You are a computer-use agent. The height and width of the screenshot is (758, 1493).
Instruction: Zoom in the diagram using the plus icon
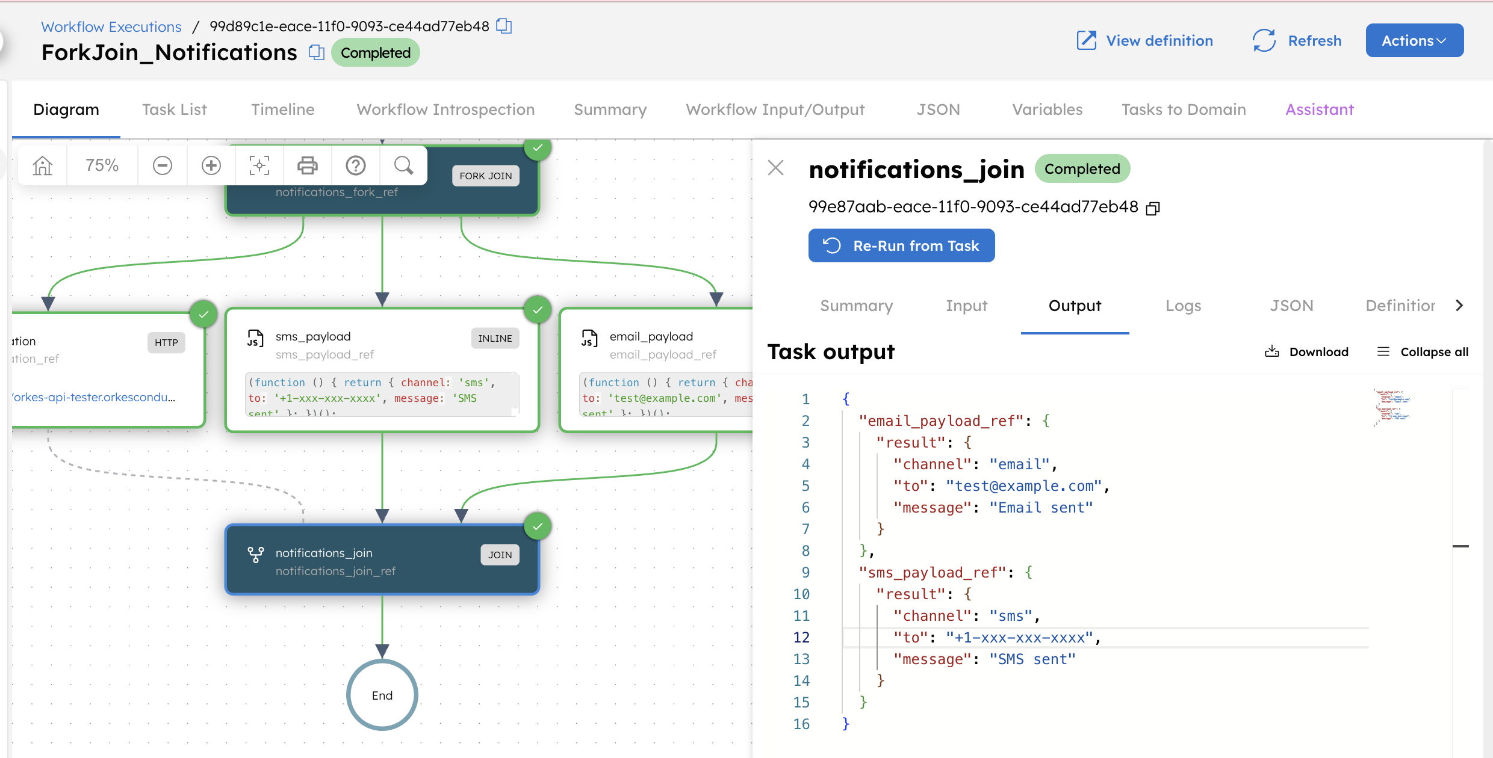tap(211, 165)
